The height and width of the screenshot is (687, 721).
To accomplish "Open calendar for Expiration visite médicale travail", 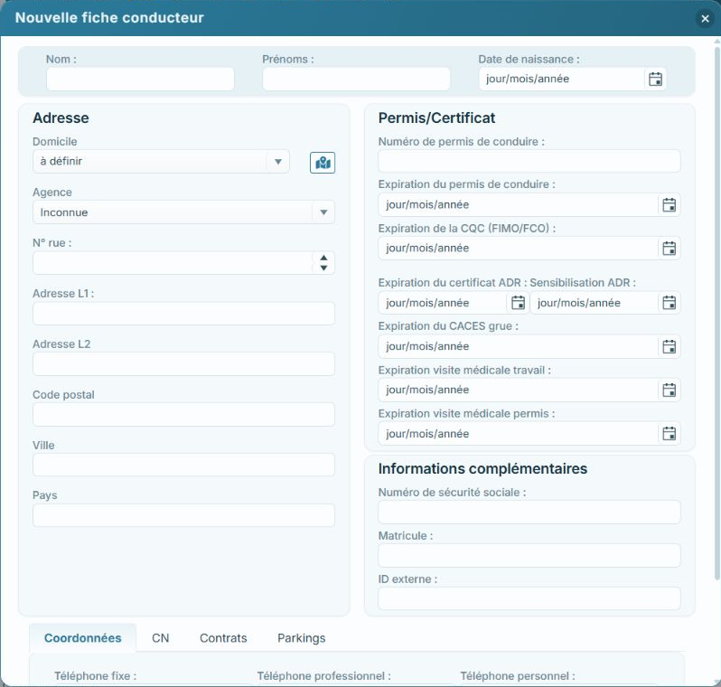I will 669,391.
